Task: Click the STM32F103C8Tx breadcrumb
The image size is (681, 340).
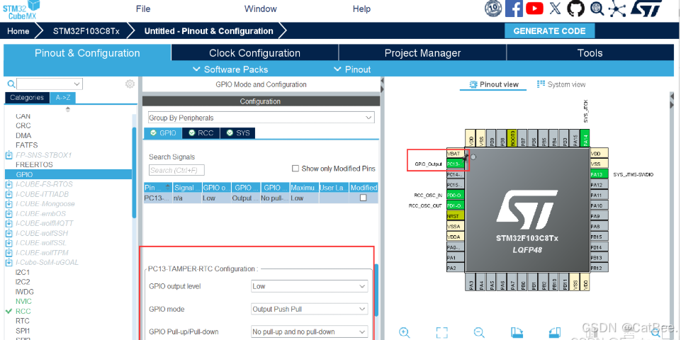Action: click(x=86, y=31)
